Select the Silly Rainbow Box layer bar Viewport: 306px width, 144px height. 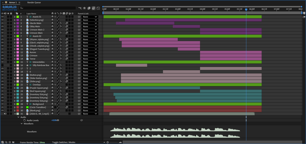click(x=132, y=65)
